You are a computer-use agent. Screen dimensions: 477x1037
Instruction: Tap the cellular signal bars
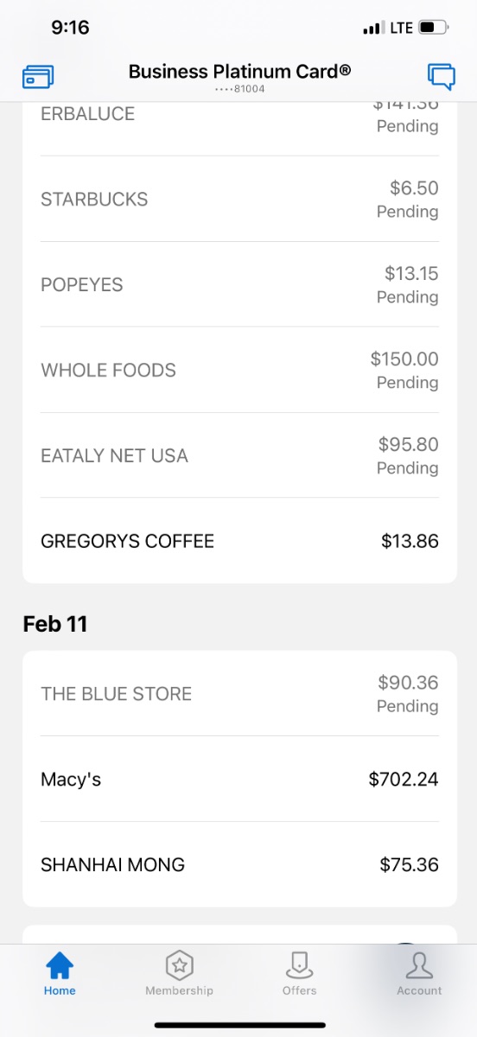point(372,29)
